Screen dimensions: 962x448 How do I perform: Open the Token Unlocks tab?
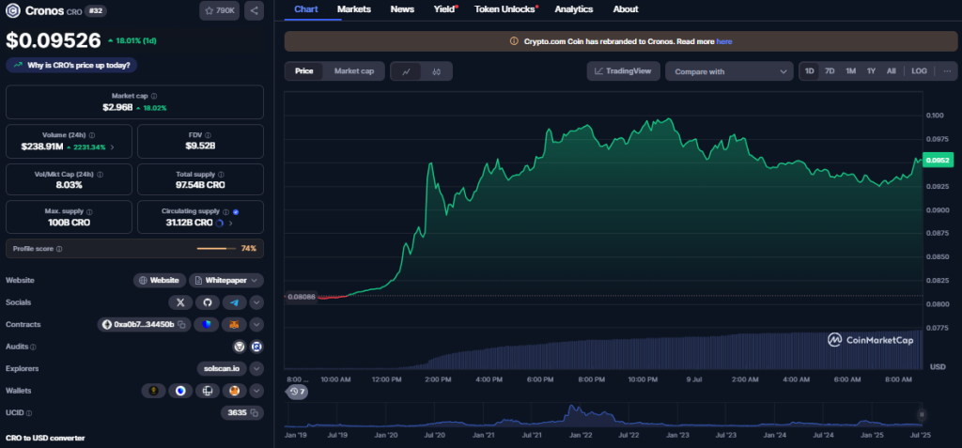(x=505, y=9)
